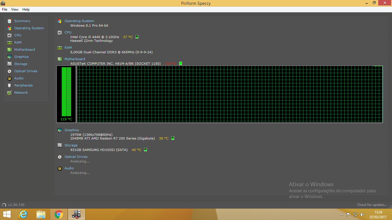Click the Motherboard sidebar icon
This screenshot has height=220, width=392.
pos(9,50)
